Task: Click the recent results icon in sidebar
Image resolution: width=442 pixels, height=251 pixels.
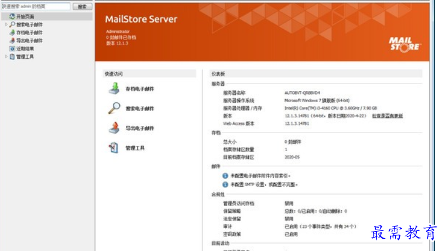Action: click(12, 48)
